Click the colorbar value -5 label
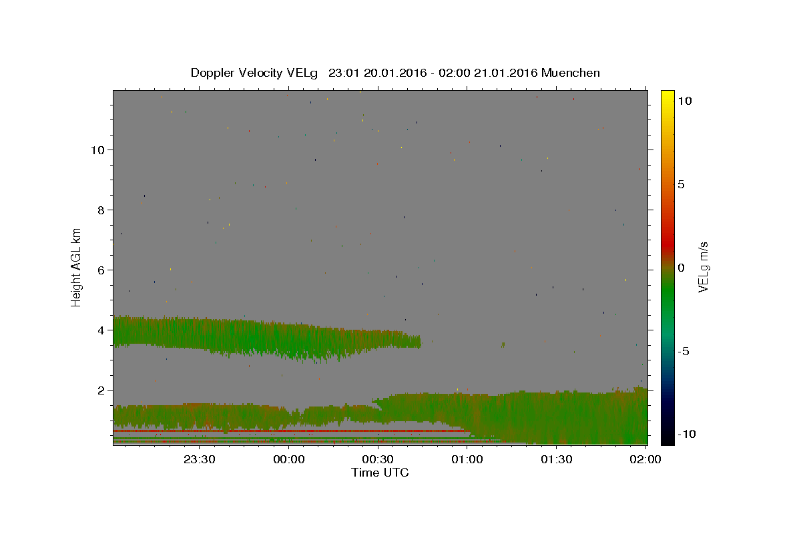The height and width of the screenshot is (534, 801). click(684, 351)
